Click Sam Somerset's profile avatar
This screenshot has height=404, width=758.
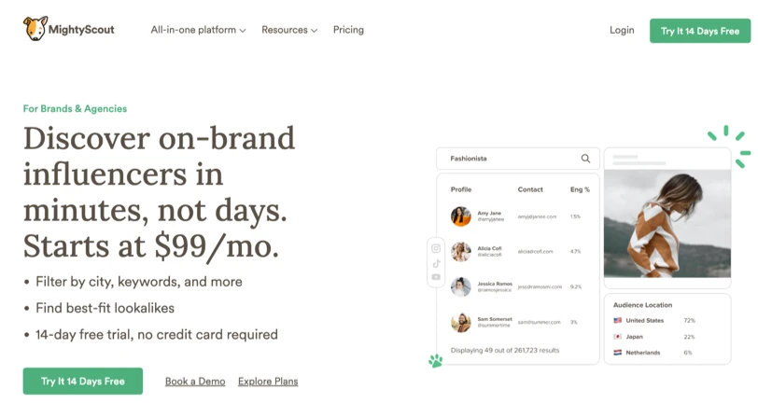(x=461, y=322)
